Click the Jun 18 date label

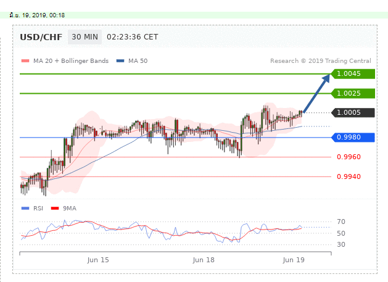click(204, 260)
